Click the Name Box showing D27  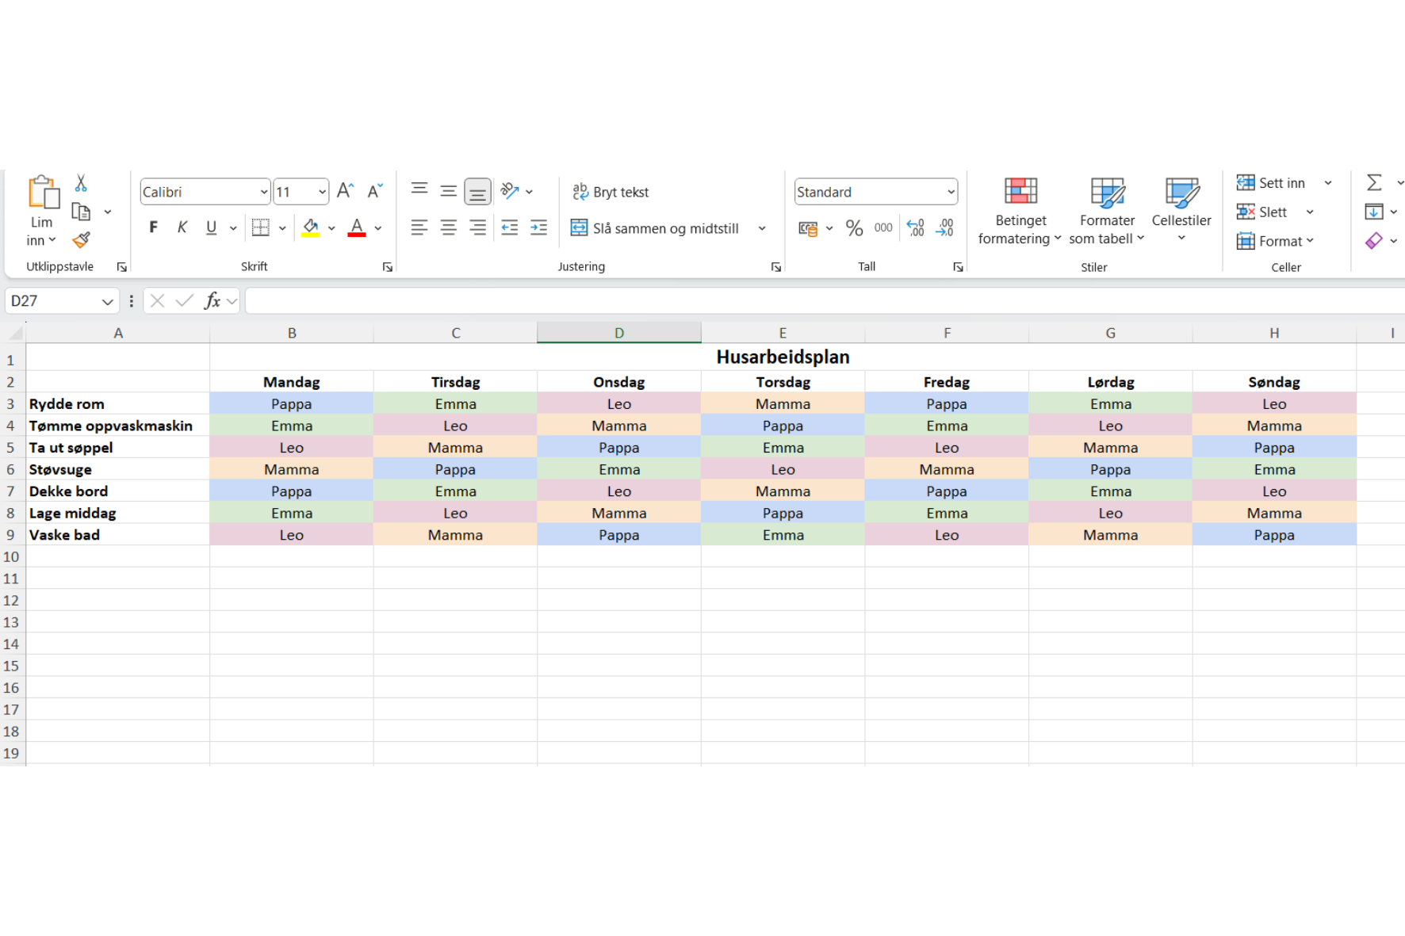(x=52, y=301)
